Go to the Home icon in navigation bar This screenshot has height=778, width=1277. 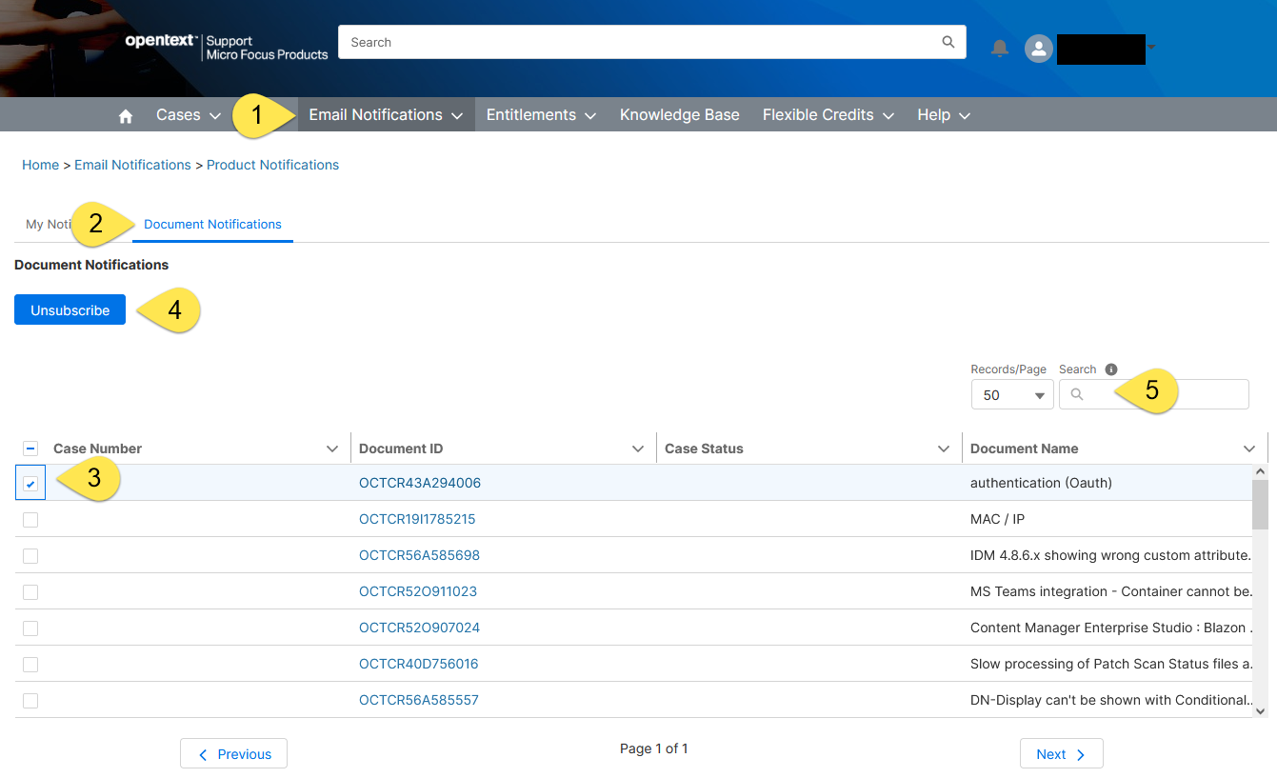coord(126,116)
